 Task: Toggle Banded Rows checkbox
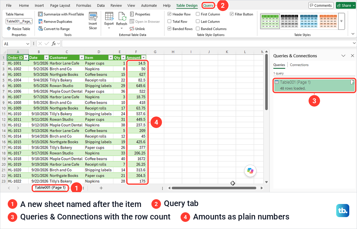coord(169,29)
